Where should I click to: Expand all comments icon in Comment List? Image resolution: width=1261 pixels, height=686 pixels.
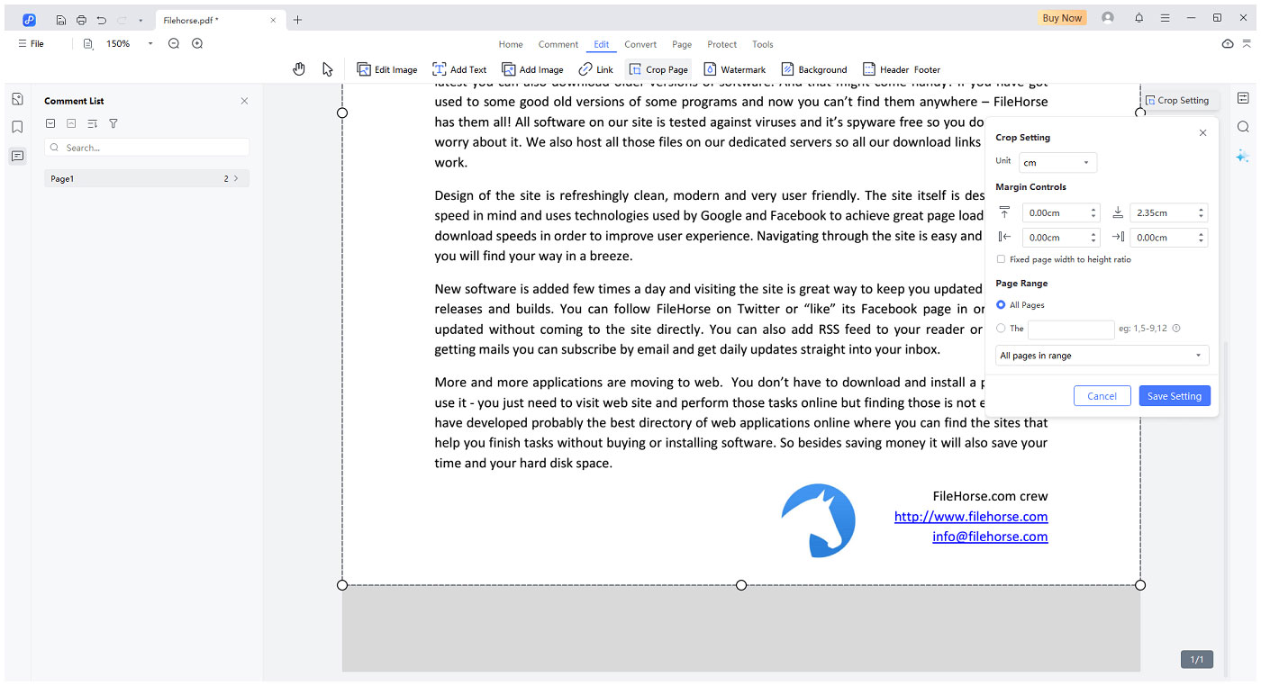pos(50,123)
